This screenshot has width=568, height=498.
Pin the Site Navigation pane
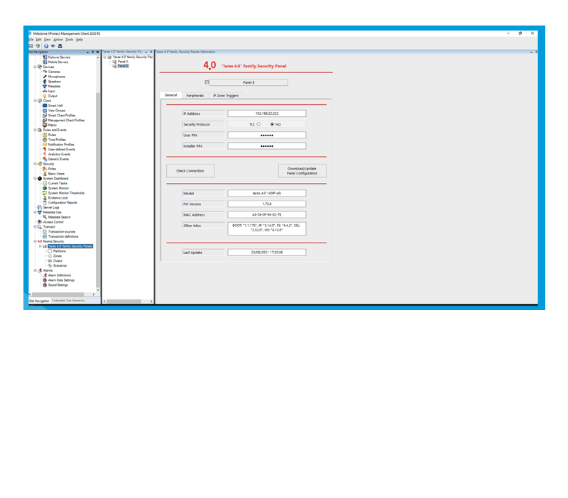click(x=93, y=52)
